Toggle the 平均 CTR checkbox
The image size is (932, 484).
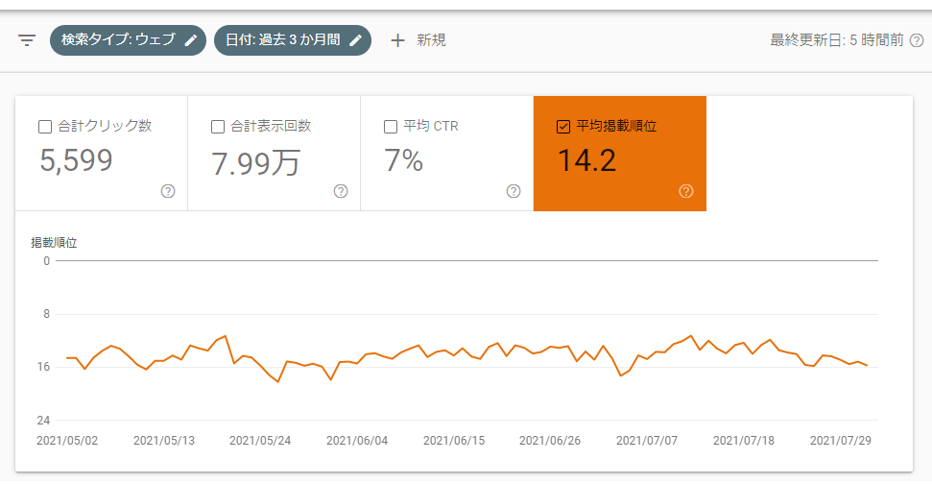tap(391, 127)
